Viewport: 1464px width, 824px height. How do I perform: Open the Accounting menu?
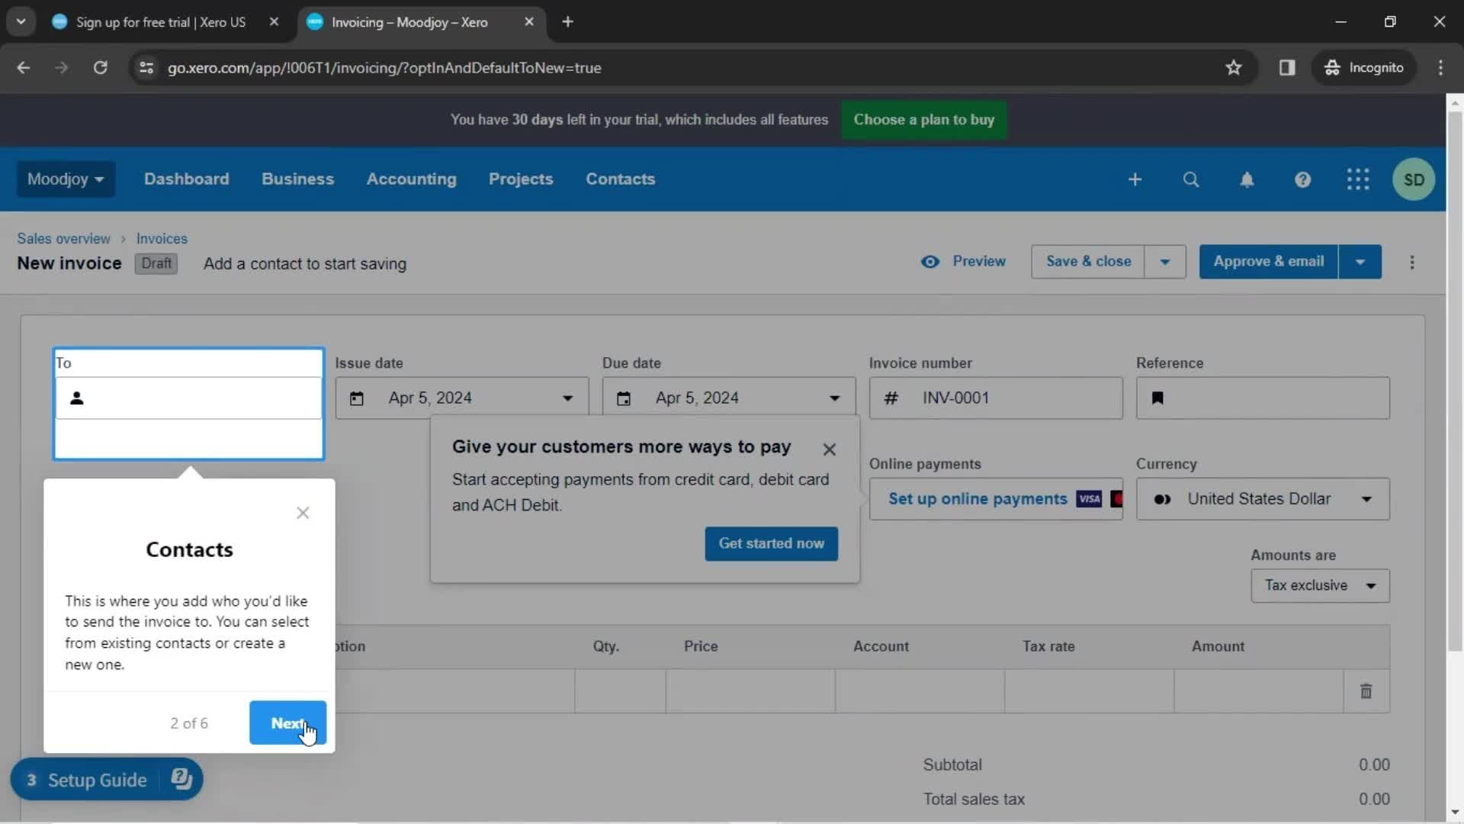pyautogui.click(x=411, y=179)
